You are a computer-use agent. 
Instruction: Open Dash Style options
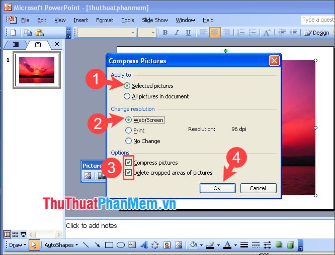pyautogui.click(x=256, y=245)
